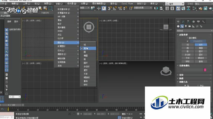Toggle the Auto Grid (自动栅格) checkbox
The width and height of the screenshot is (213, 119).
point(187,38)
